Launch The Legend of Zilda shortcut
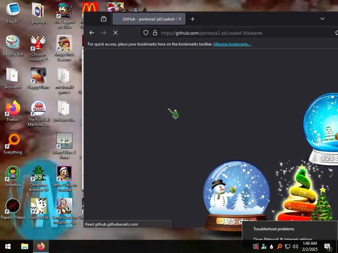 64,15
